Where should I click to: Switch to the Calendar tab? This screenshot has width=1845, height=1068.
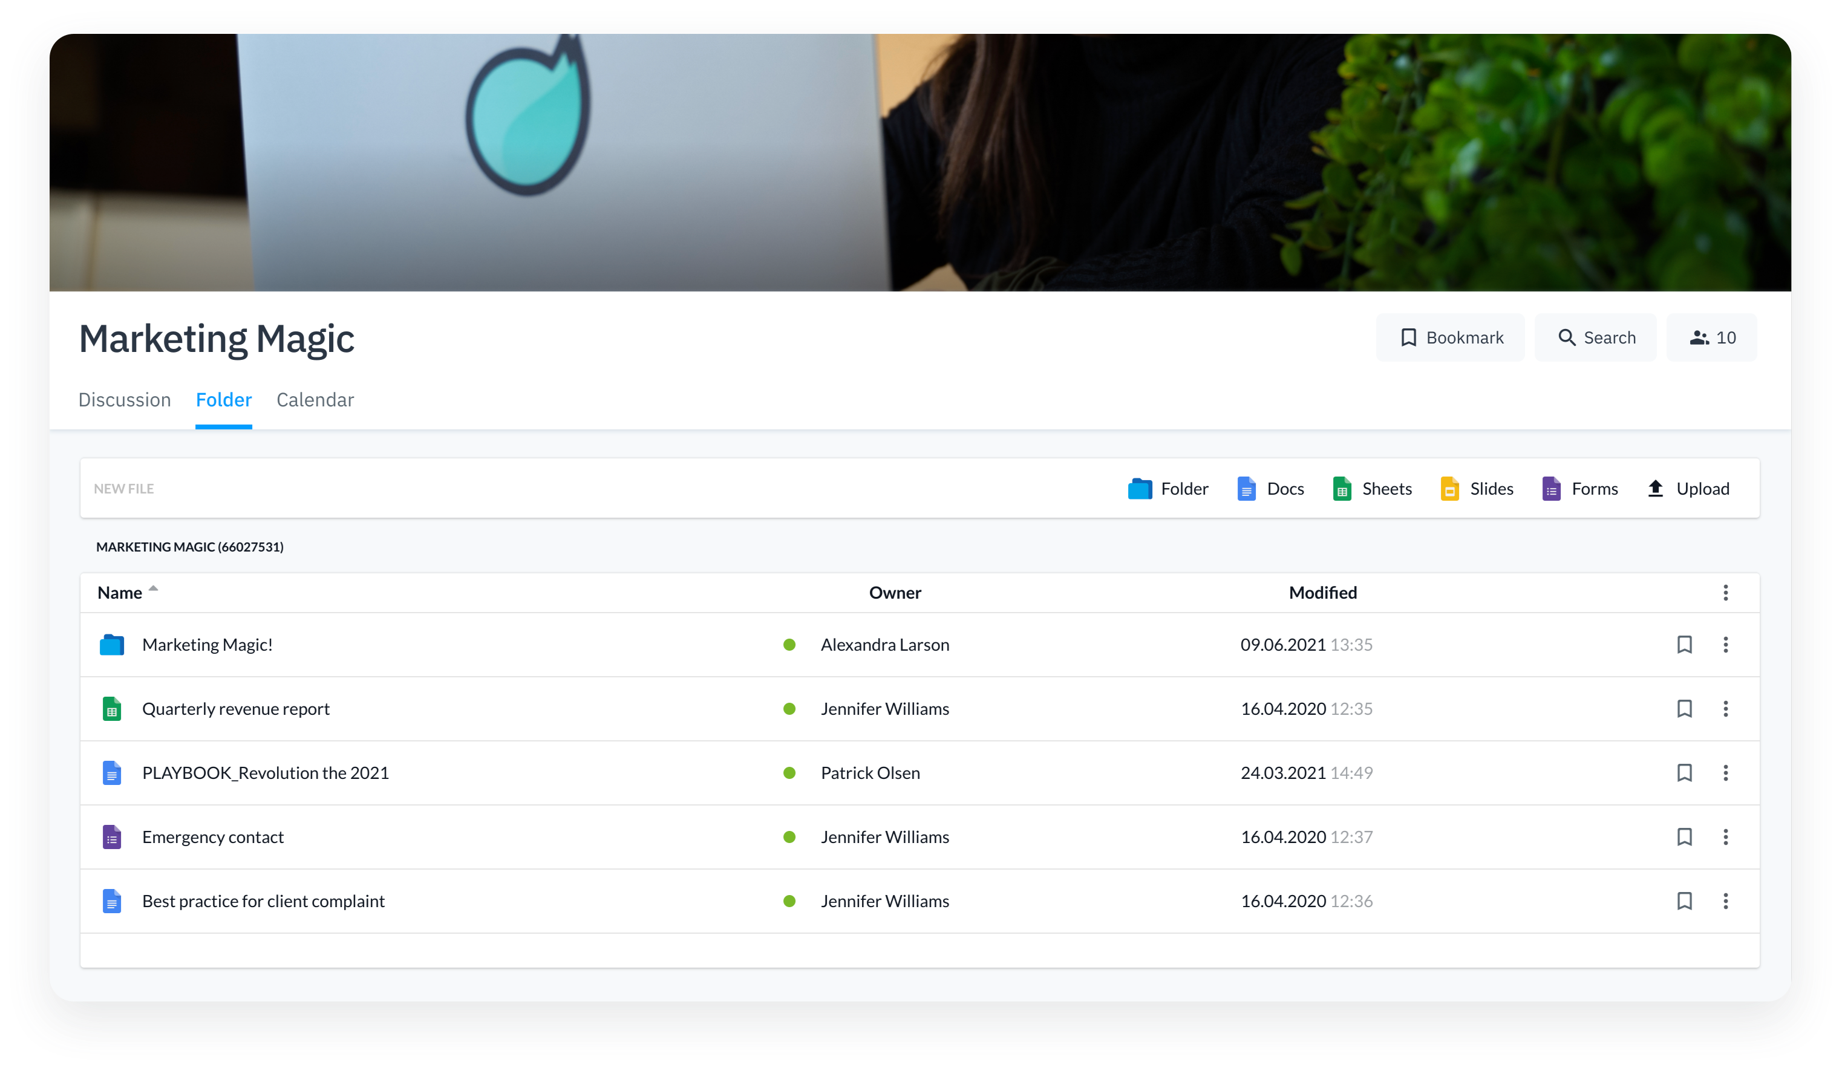coord(315,400)
